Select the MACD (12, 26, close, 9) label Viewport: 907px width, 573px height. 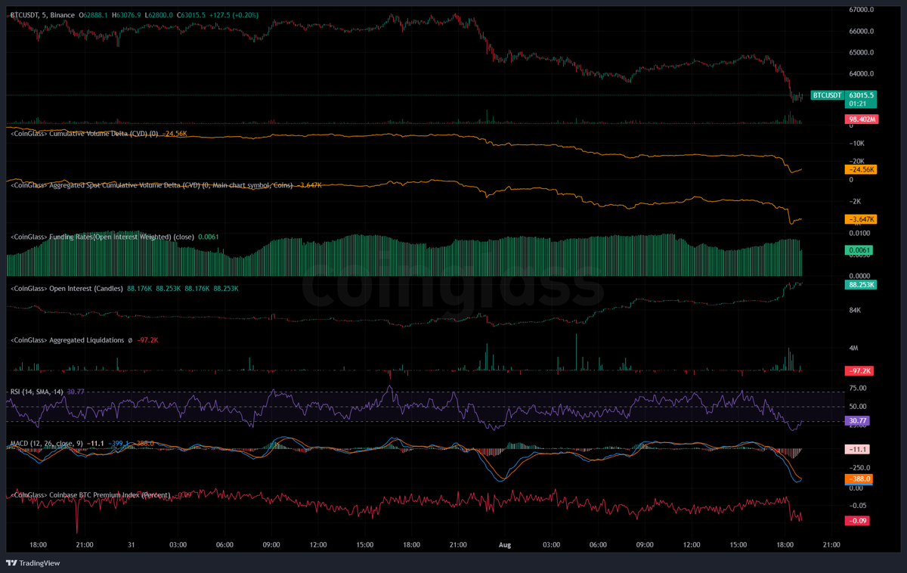tap(46, 442)
